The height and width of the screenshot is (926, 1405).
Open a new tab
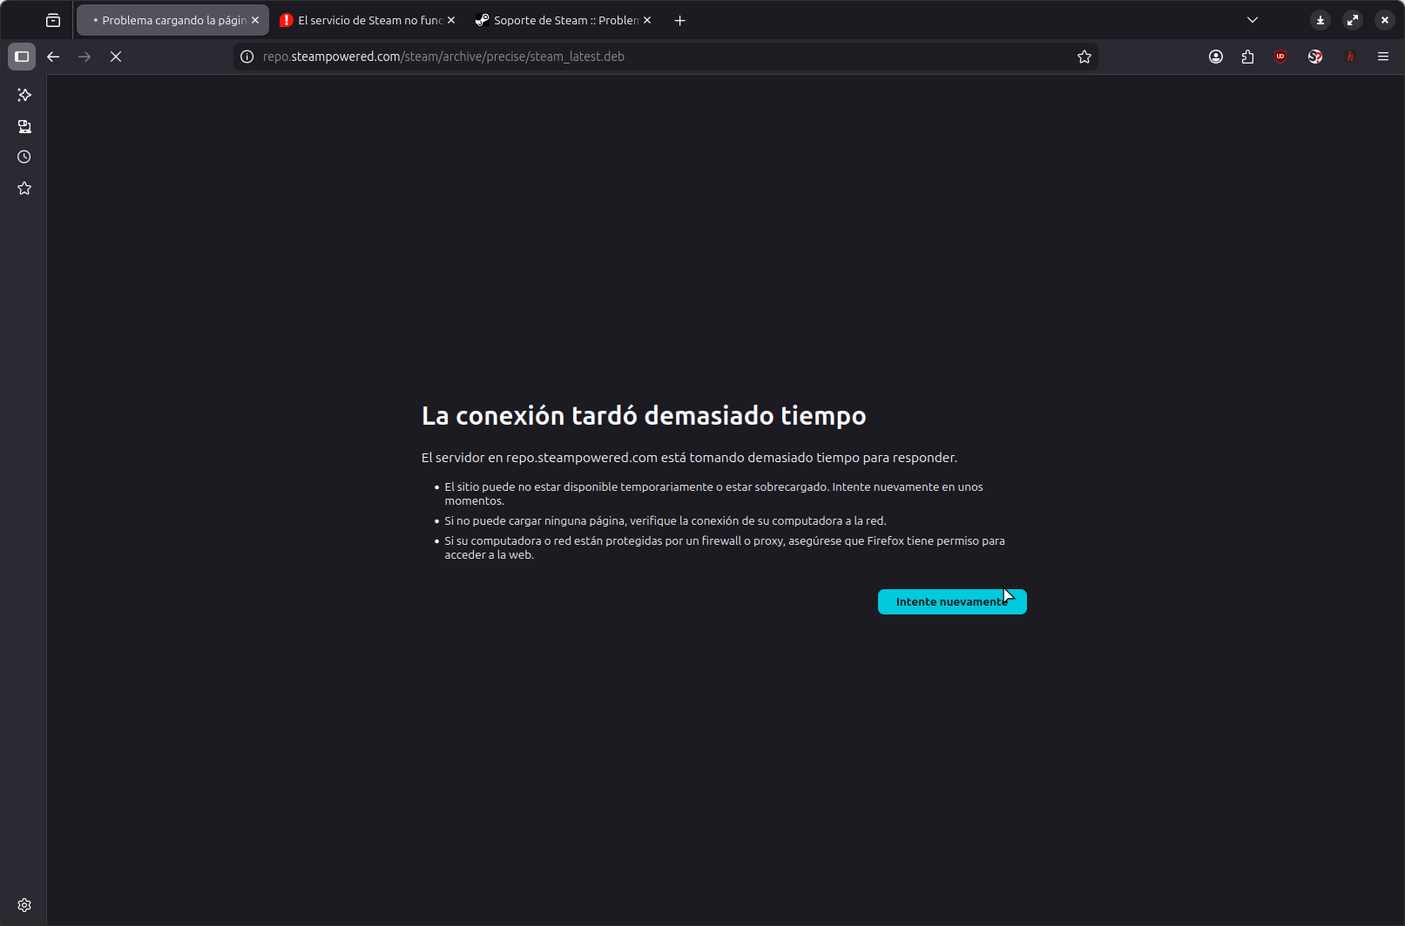point(680,20)
